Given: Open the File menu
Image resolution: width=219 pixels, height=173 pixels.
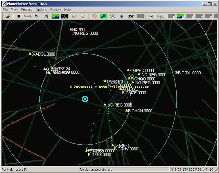Looking at the screenshot, I should (x=5, y=10).
